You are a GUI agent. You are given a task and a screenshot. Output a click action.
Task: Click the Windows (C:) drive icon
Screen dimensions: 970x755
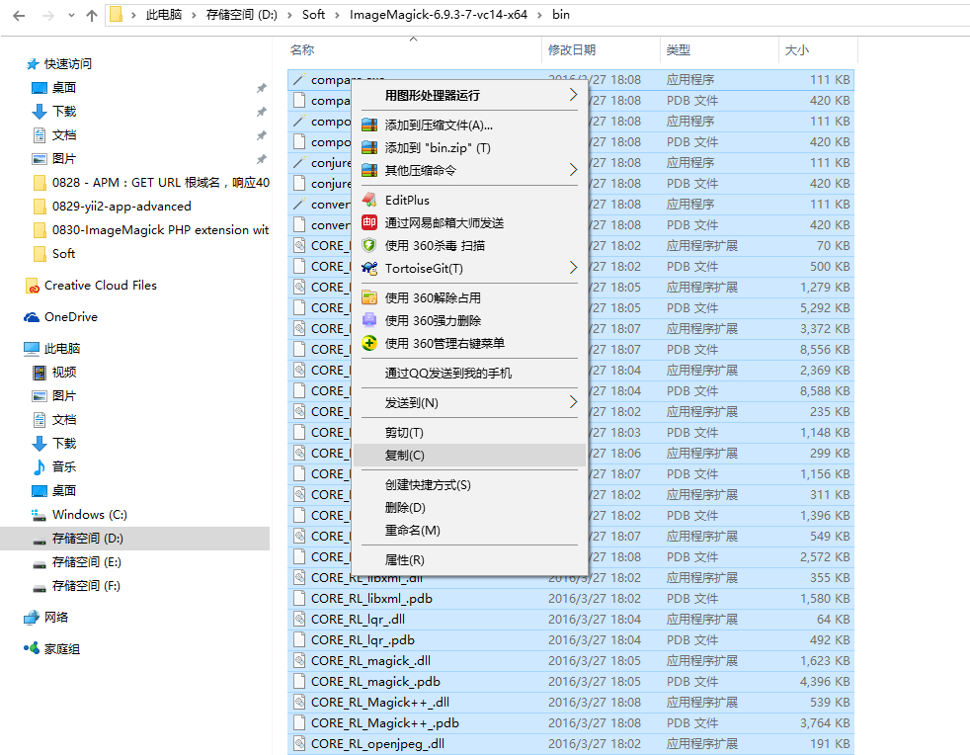point(39,514)
